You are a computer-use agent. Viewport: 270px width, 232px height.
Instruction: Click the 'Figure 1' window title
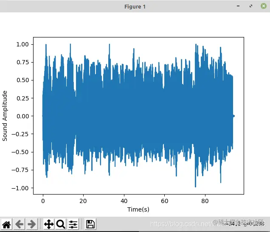tap(135, 7)
